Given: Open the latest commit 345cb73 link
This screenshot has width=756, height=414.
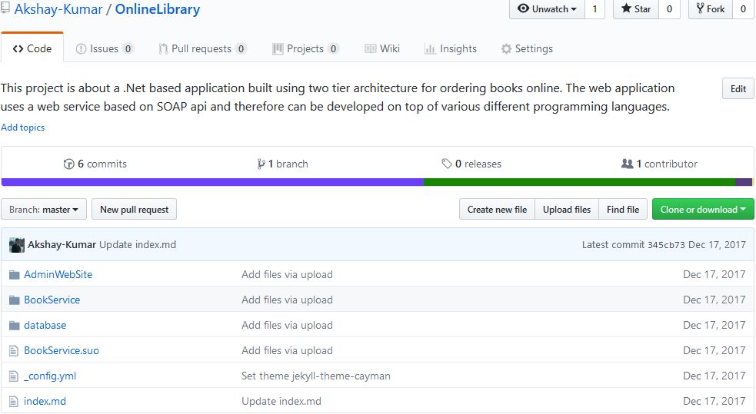Looking at the screenshot, I should point(666,245).
